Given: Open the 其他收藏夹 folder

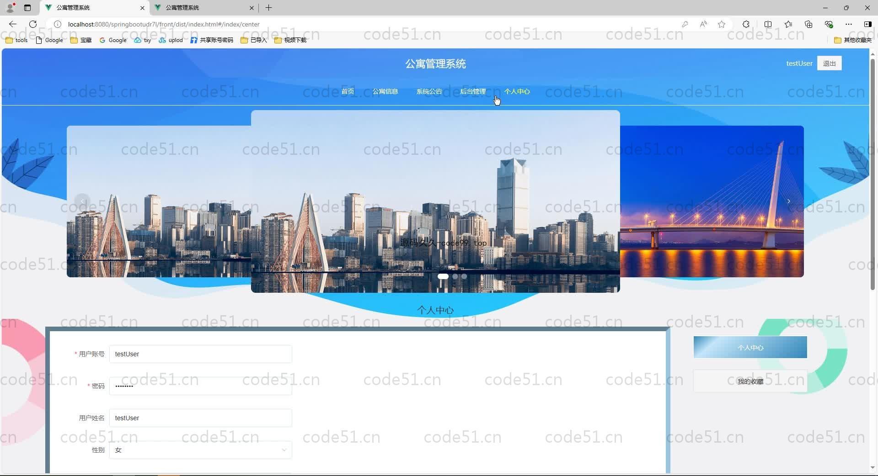Looking at the screenshot, I should [x=853, y=40].
